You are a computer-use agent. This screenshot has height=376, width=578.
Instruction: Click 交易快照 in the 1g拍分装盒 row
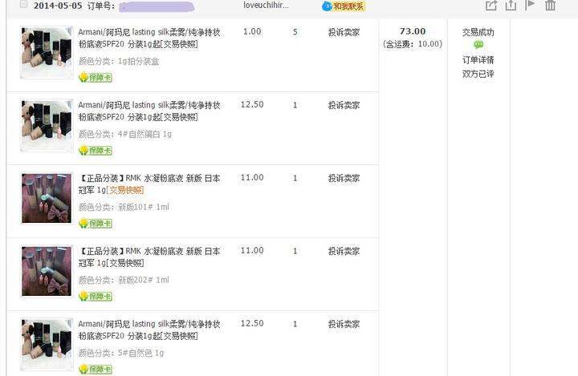point(179,44)
